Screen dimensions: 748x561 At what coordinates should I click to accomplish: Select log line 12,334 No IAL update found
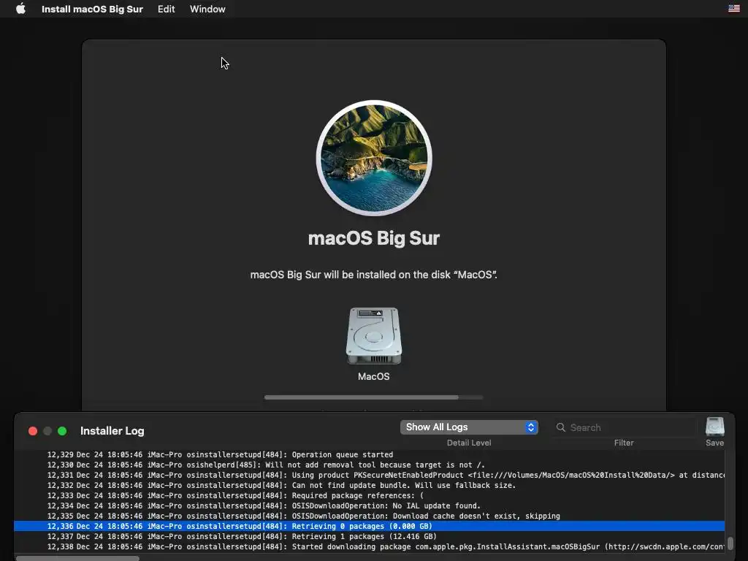pos(369,505)
